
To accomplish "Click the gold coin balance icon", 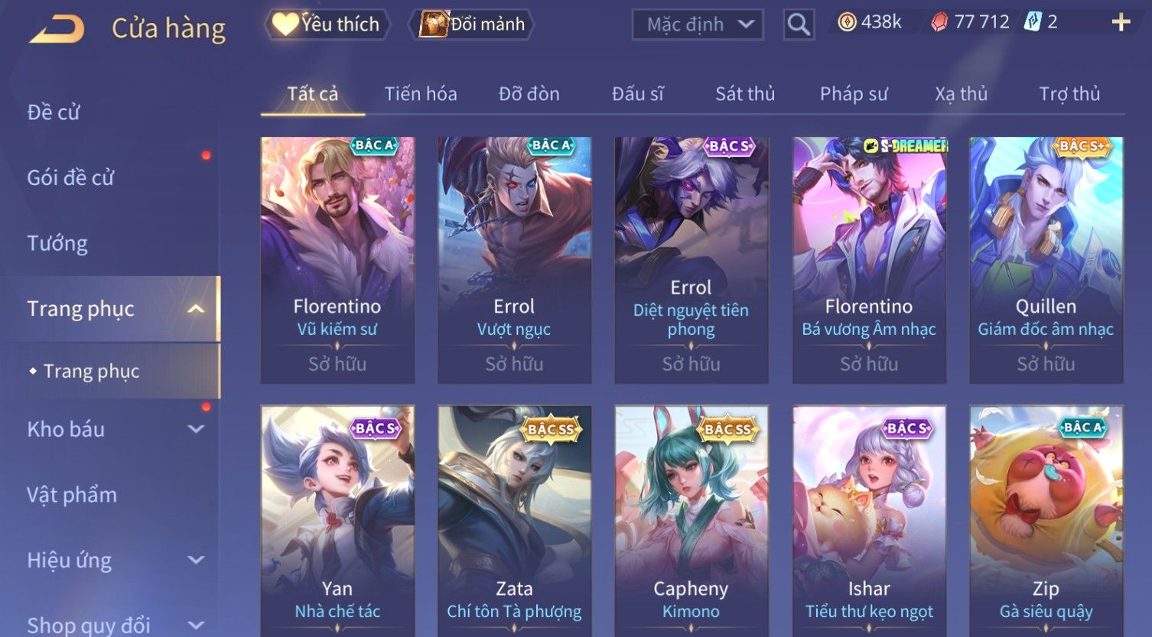I will (847, 22).
